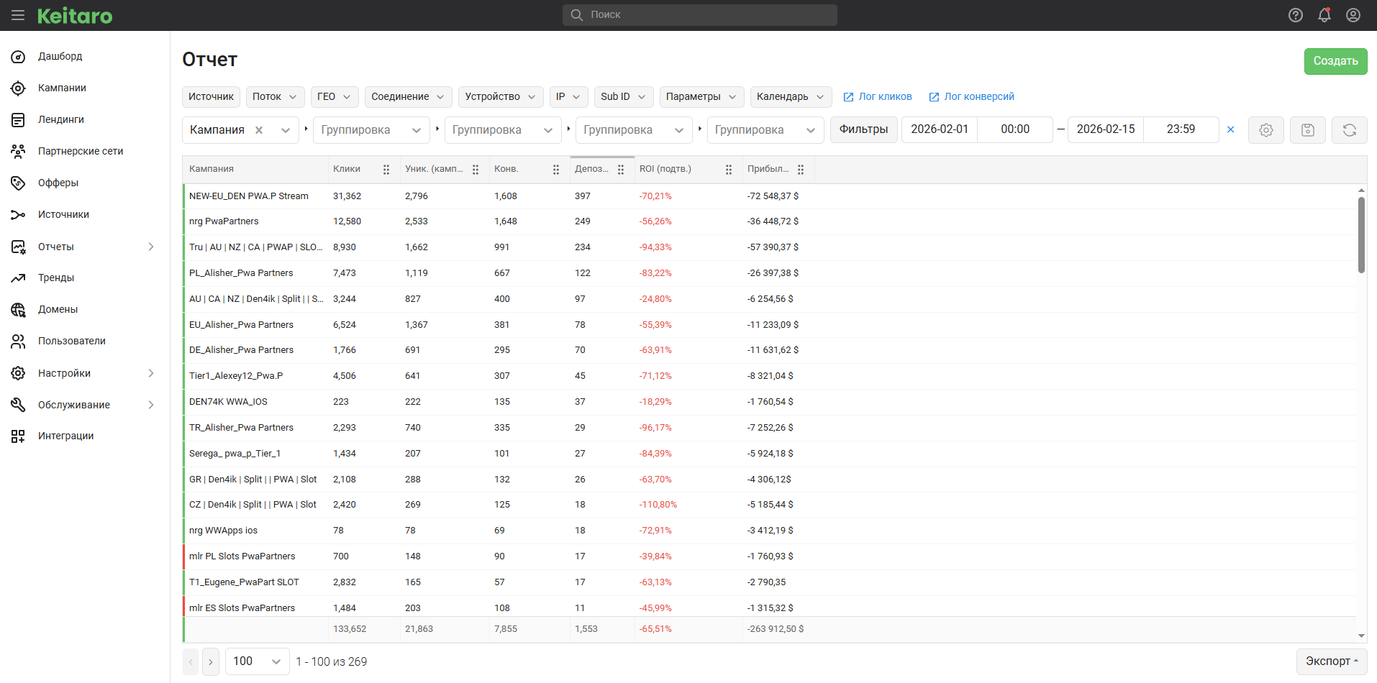Click the Клики column drag handle
The image size is (1377, 683).
tap(386, 170)
